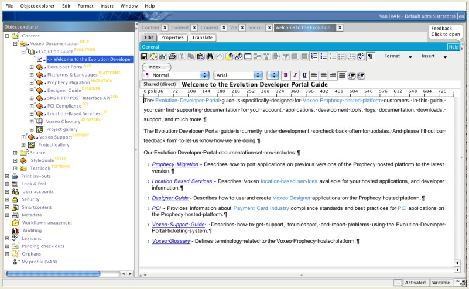469x289 pixels.
Task: Click scroll-right arrow under Object explorer
Action: 130,273
